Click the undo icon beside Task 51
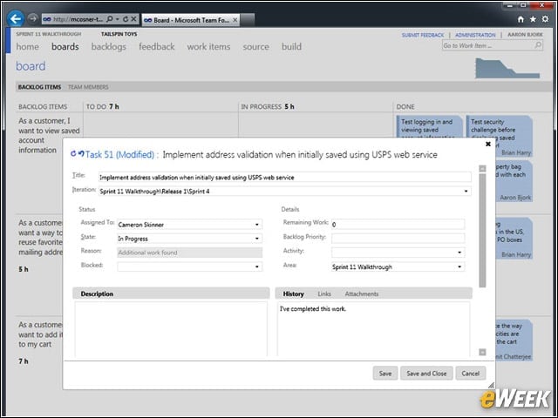Image resolution: width=558 pixels, height=418 pixels. point(81,153)
